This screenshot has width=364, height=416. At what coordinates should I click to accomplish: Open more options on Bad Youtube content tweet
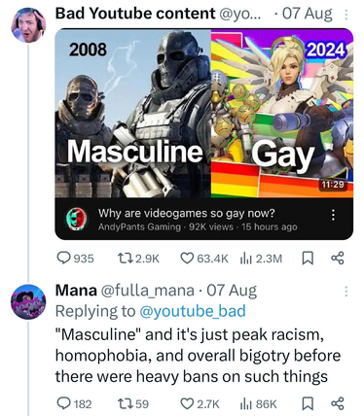(346, 15)
